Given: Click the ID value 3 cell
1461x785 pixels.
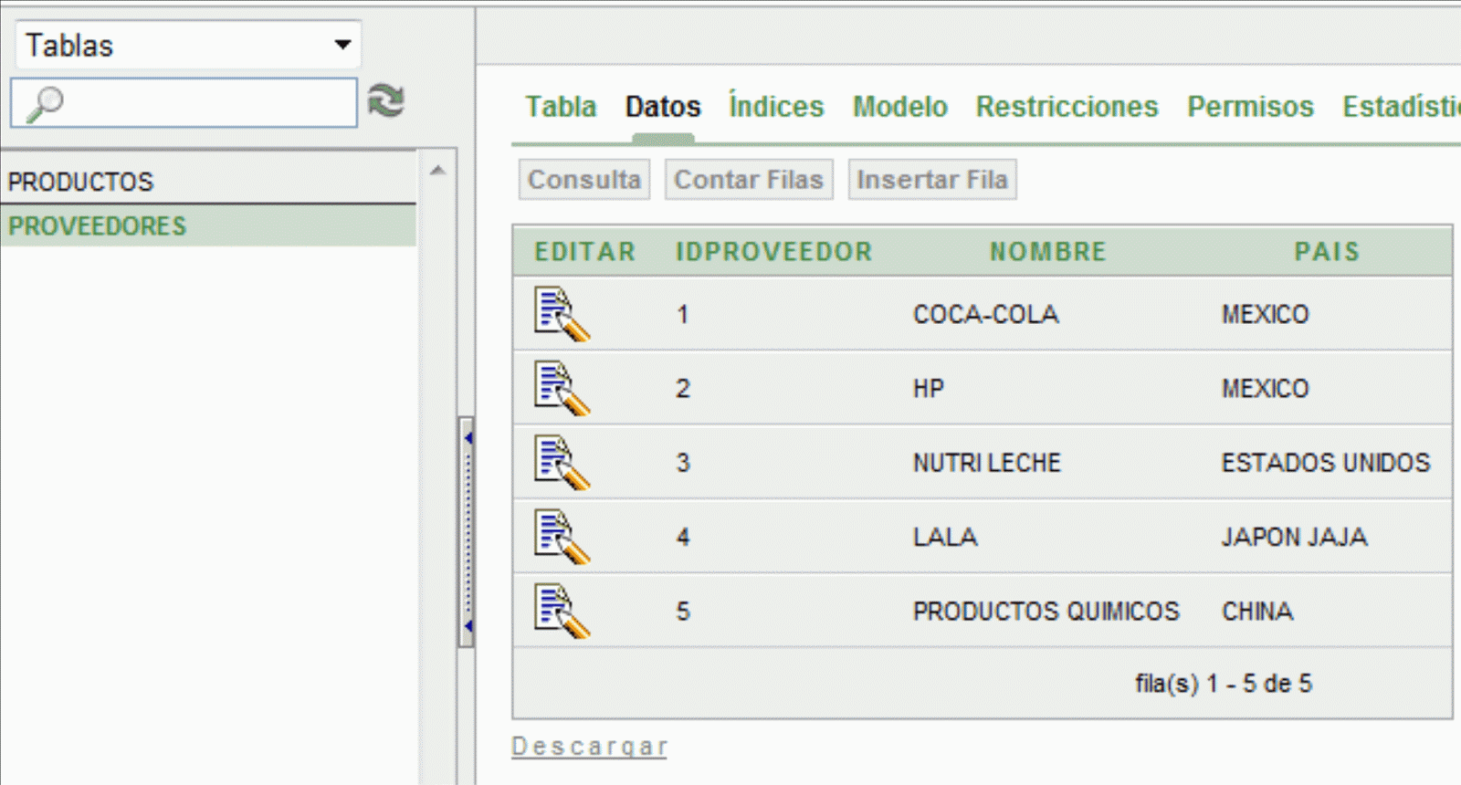Looking at the screenshot, I should (x=683, y=463).
